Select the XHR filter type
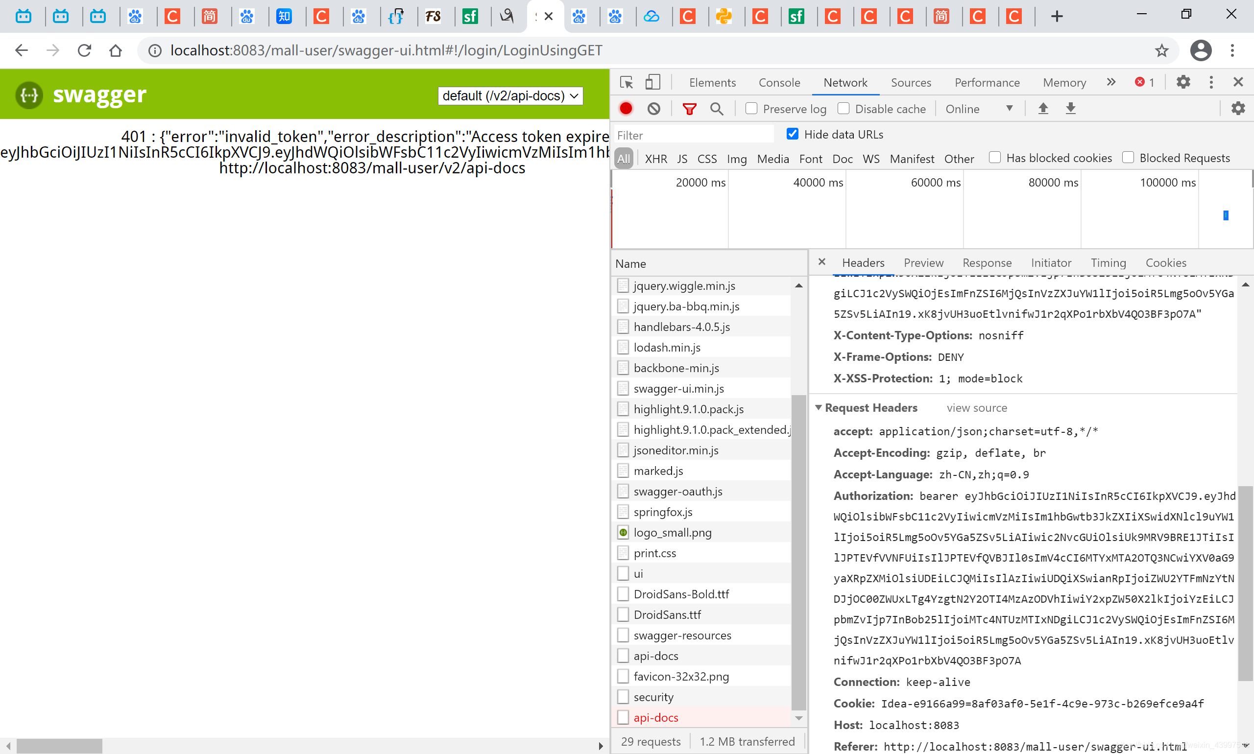The height and width of the screenshot is (754, 1254). click(656, 159)
